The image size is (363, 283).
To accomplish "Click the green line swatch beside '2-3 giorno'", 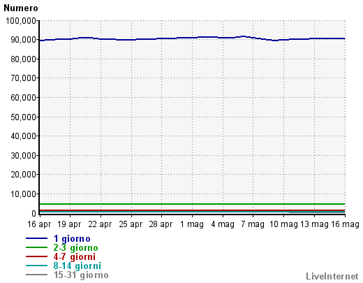I will click(36, 247).
